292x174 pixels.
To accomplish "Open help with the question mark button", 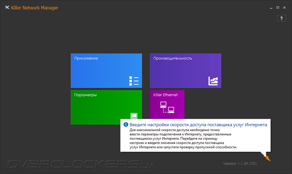I will (x=281, y=18).
